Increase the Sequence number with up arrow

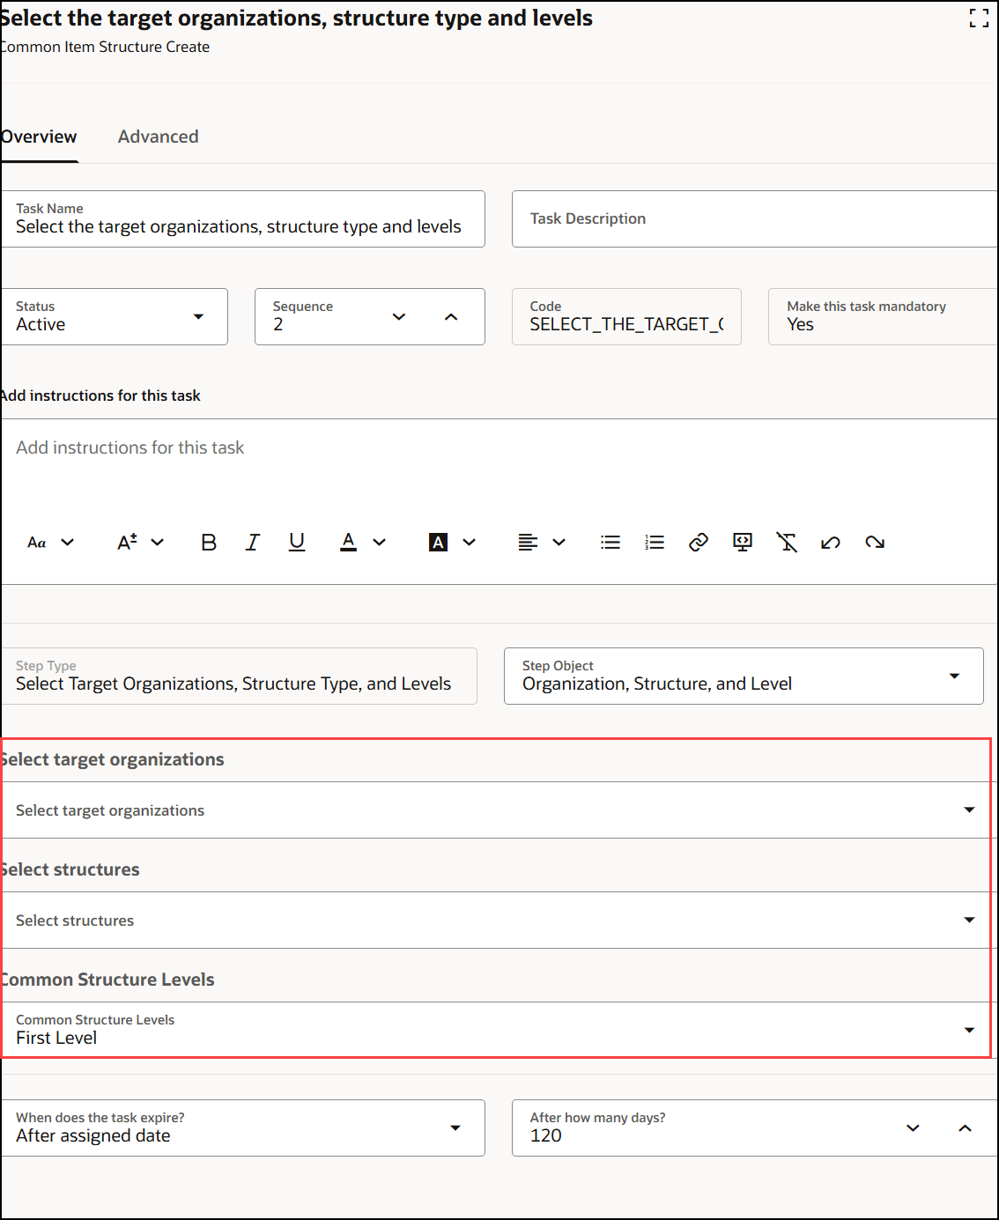[x=452, y=316]
